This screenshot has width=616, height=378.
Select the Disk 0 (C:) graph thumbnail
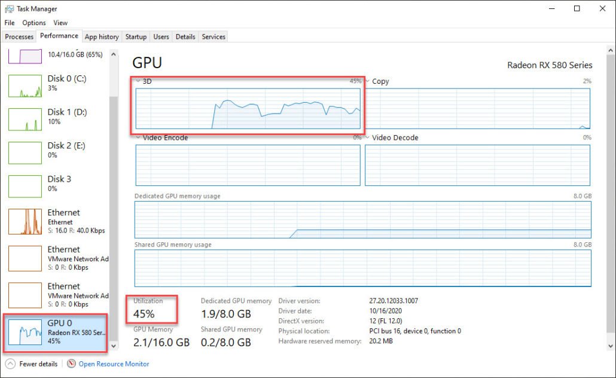tap(25, 86)
